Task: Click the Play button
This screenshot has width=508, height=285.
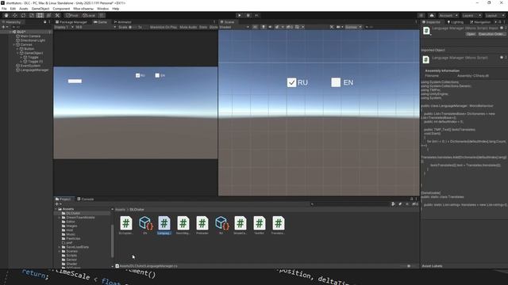Action: tap(240, 15)
